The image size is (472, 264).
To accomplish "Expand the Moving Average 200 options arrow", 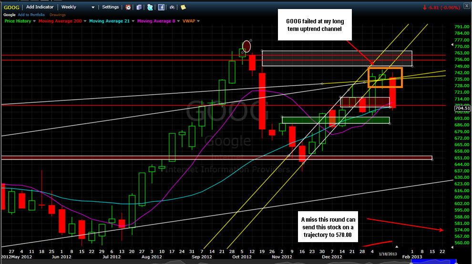I will click(x=85, y=21).
